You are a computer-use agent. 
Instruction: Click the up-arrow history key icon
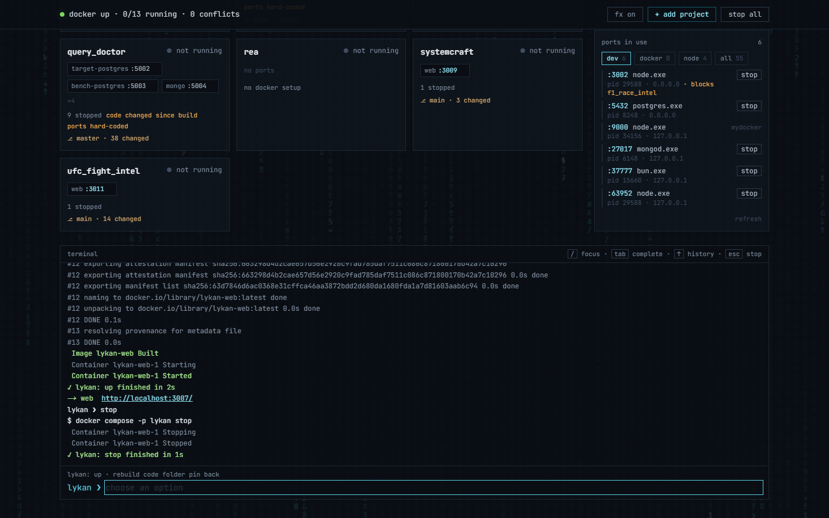[679, 254]
